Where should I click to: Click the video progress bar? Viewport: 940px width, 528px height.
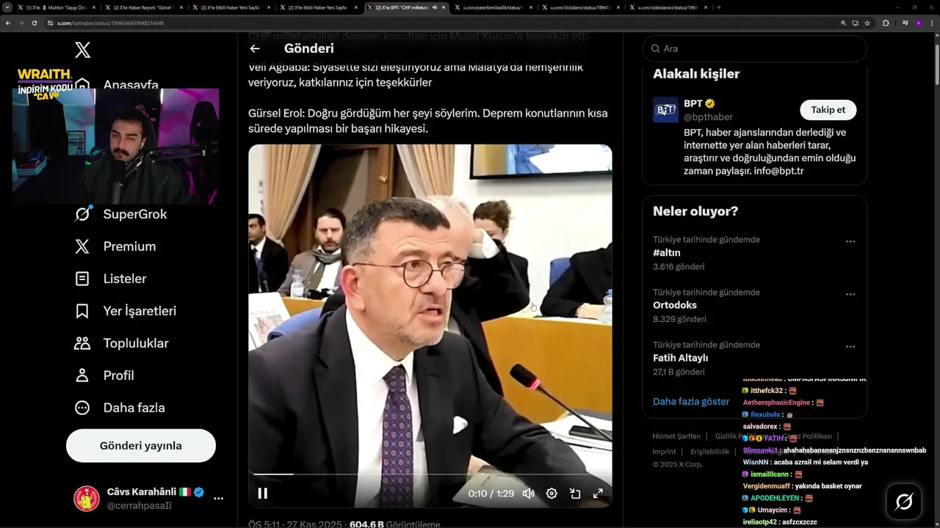point(430,474)
